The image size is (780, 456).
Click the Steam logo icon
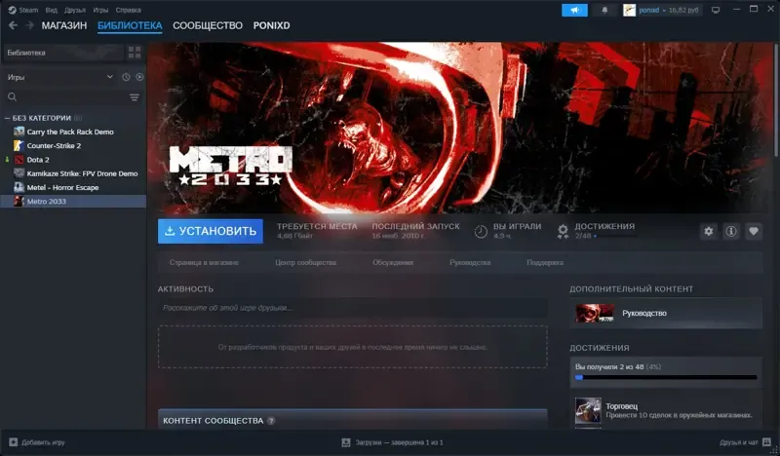coord(12,10)
